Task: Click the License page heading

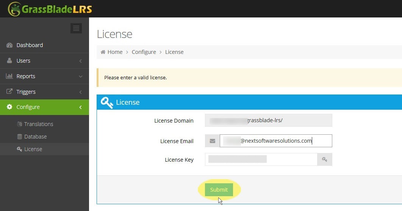Action: [114, 34]
